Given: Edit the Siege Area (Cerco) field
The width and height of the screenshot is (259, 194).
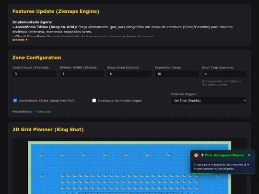Looking at the screenshot, I should pos(129,74).
